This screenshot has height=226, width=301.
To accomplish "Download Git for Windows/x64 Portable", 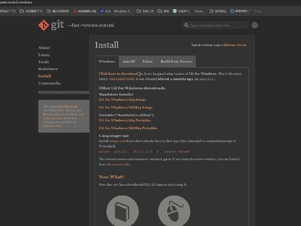I will point(125,120).
